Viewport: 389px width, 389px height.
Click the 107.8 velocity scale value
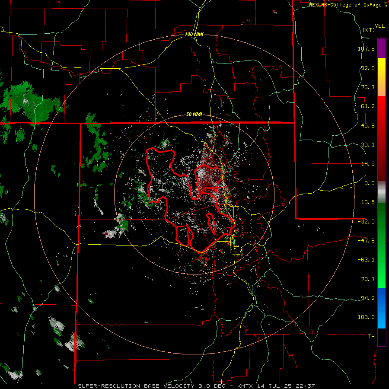tap(366, 48)
